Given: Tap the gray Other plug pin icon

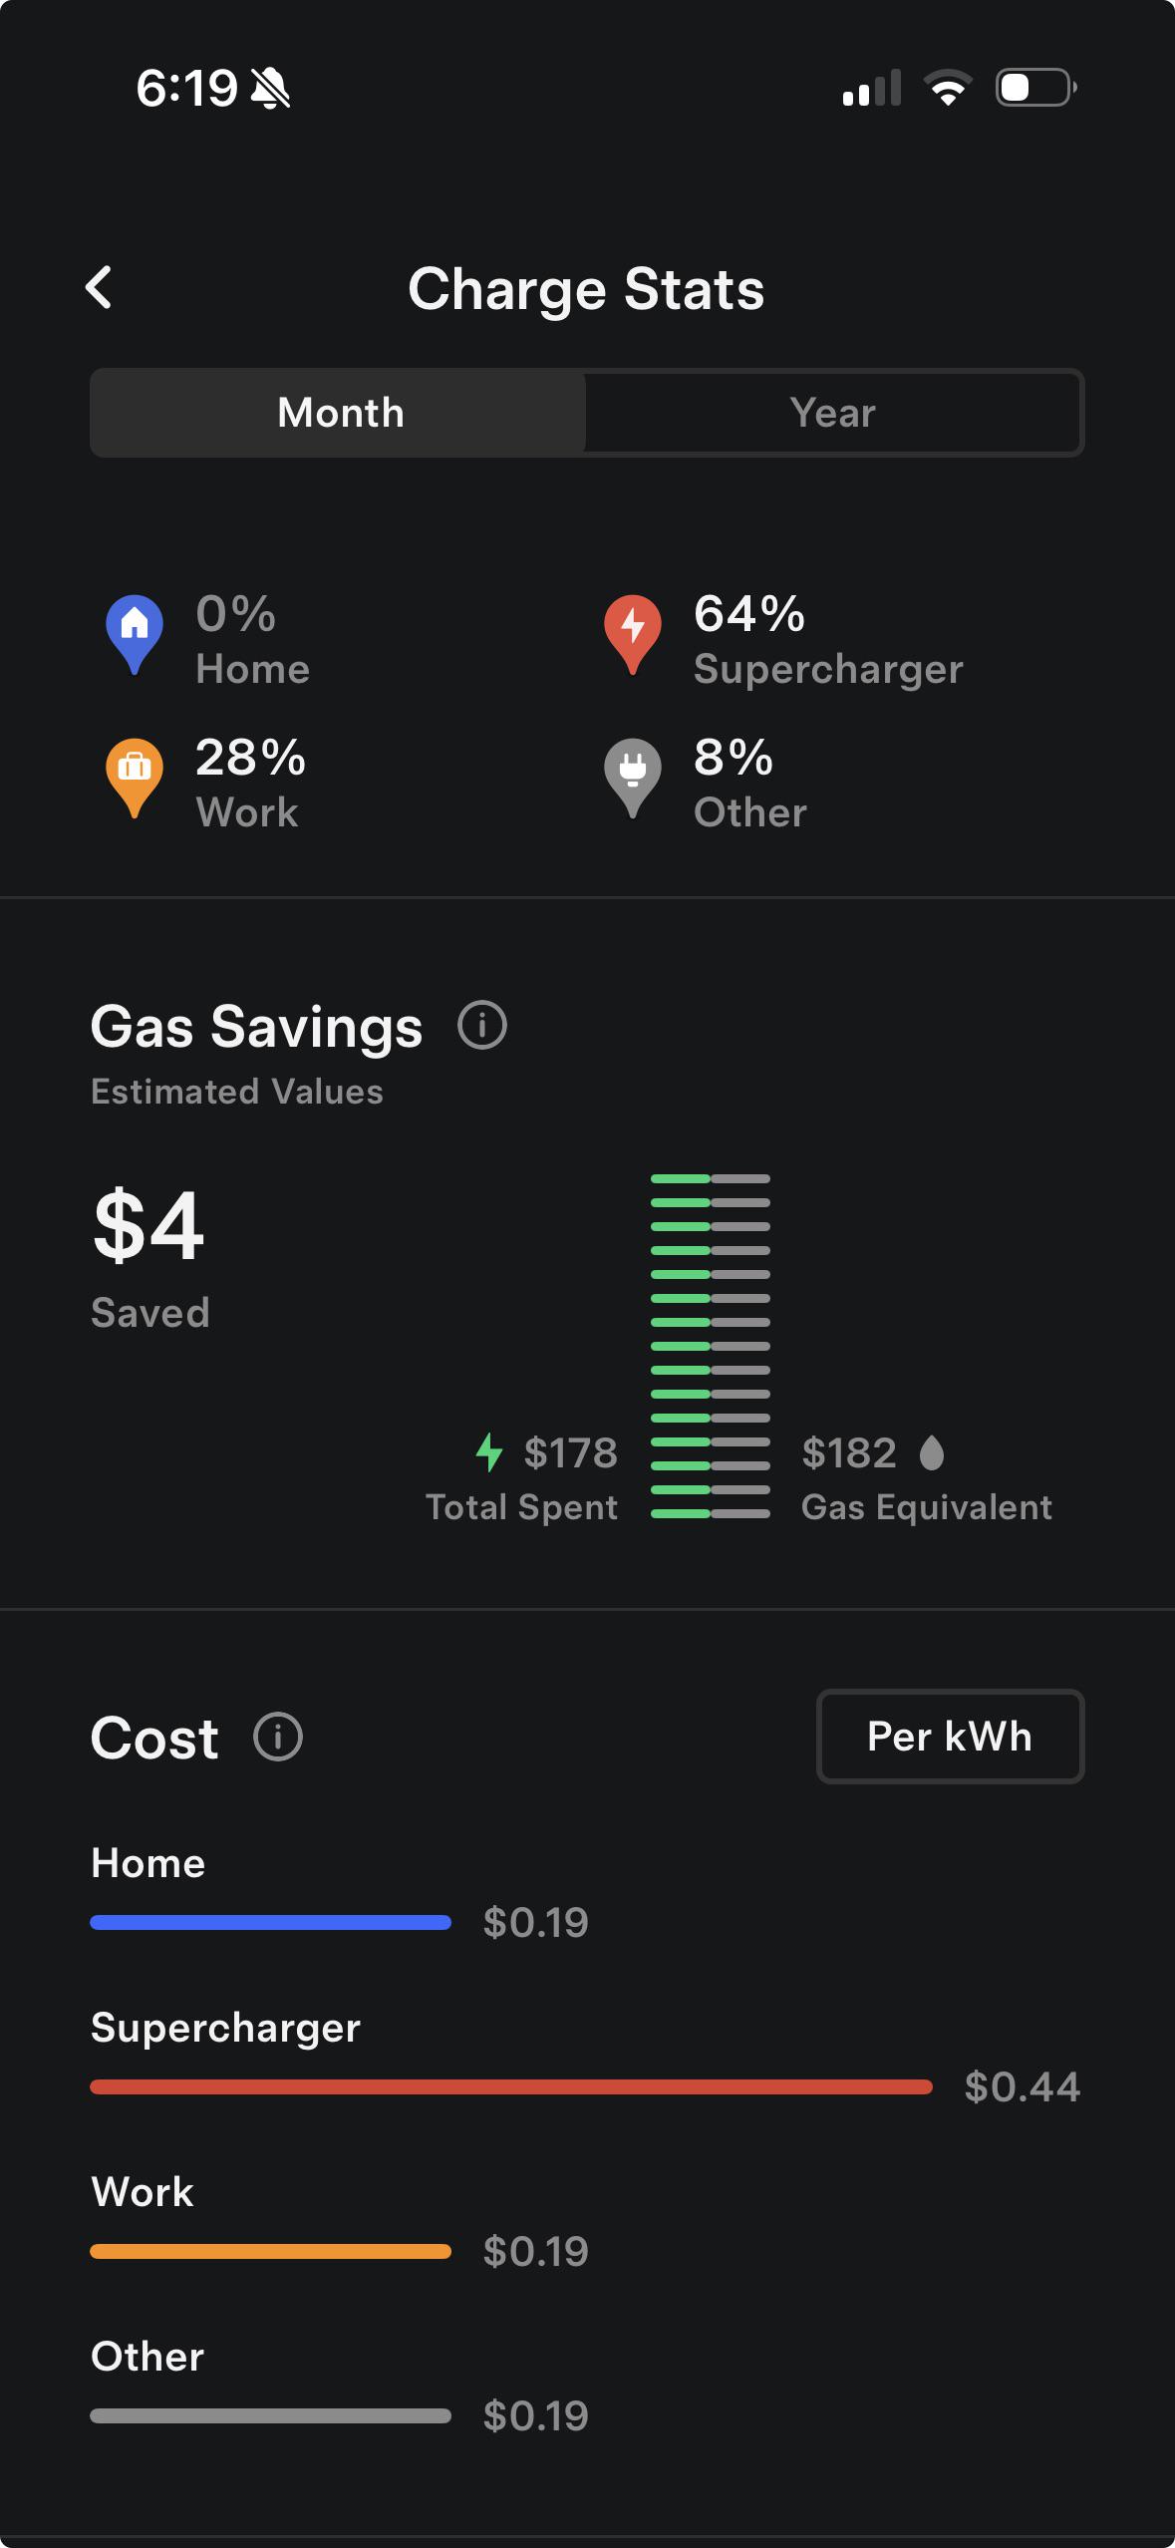Looking at the screenshot, I should click(632, 776).
